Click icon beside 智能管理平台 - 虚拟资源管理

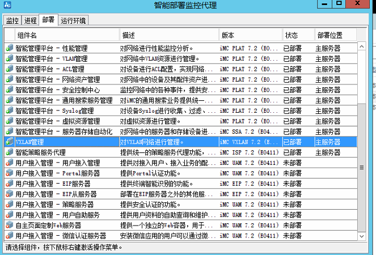click(9, 121)
